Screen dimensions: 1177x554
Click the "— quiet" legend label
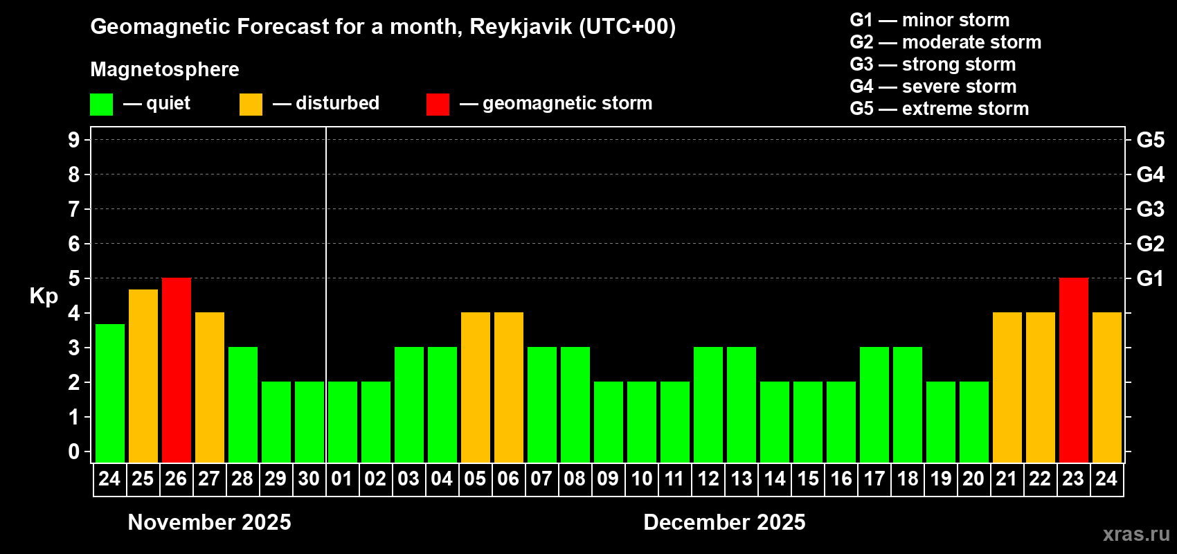156,103
